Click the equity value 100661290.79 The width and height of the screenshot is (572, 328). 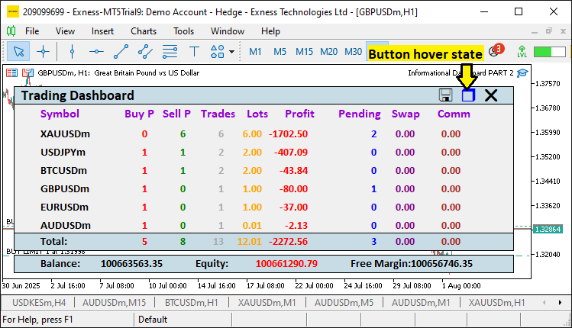(286, 263)
